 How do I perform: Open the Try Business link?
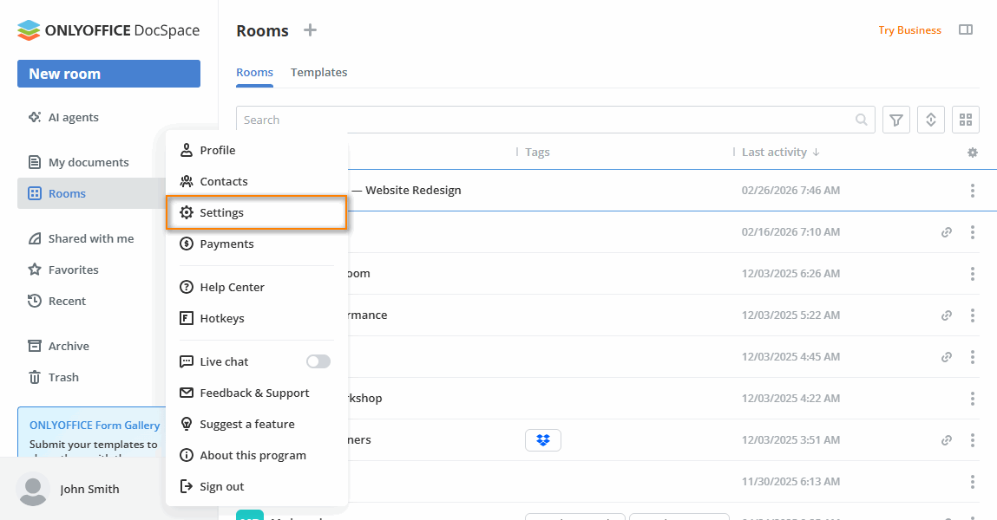908,29
